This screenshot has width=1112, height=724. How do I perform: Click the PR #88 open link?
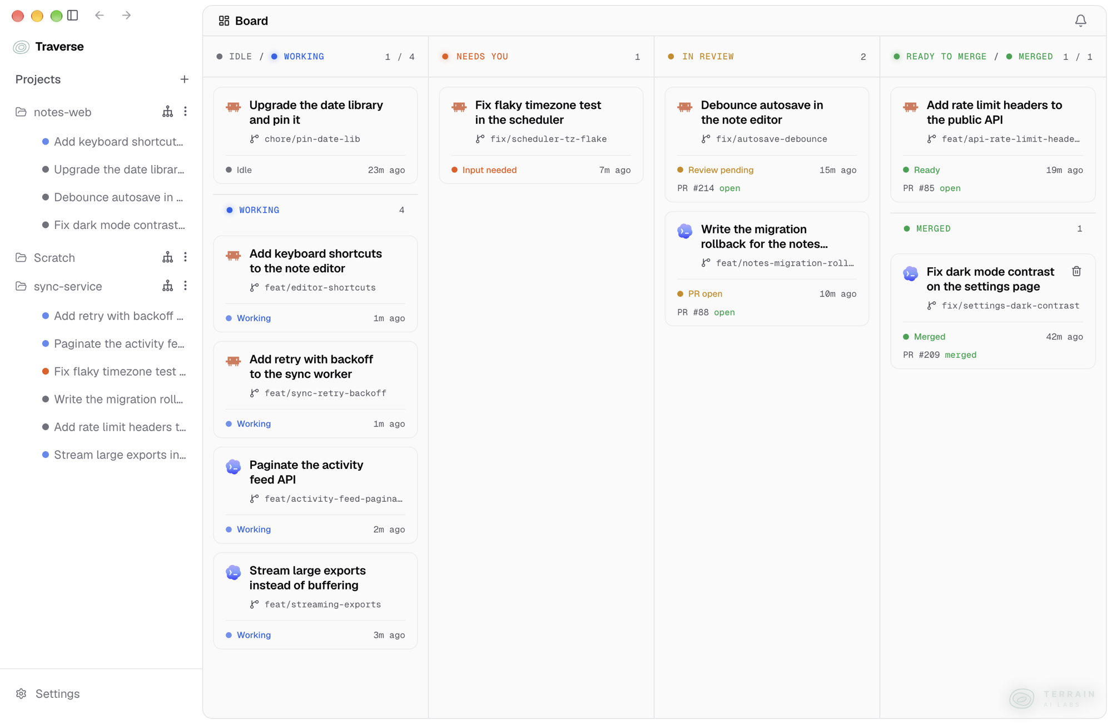706,312
